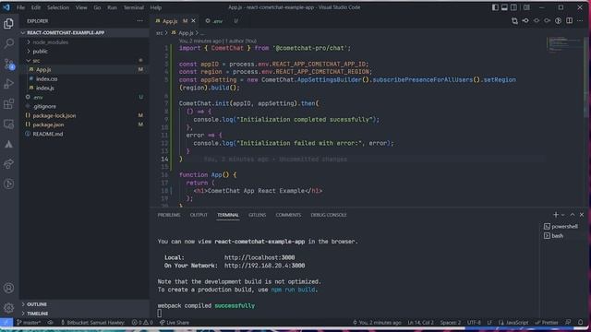The width and height of the screenshot is (591, 332).
Task: Open the Terminal menu
Action: click(133, 7)
